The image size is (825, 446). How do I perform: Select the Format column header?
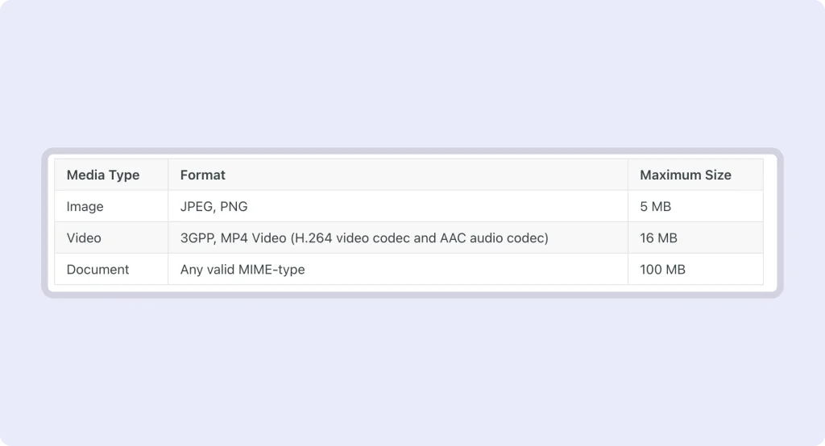coord(203,175)
